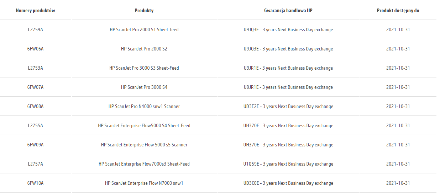This screenshot has width=440, height=194.
Task: Select product number 6FW10A
Action: click(36, 183)
